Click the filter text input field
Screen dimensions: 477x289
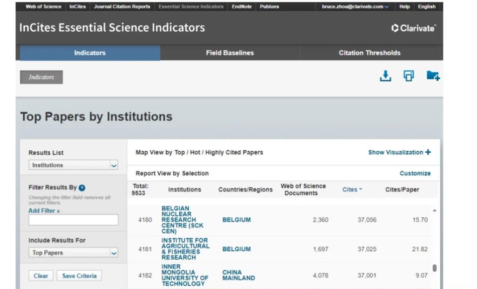(x=73, y=220)
